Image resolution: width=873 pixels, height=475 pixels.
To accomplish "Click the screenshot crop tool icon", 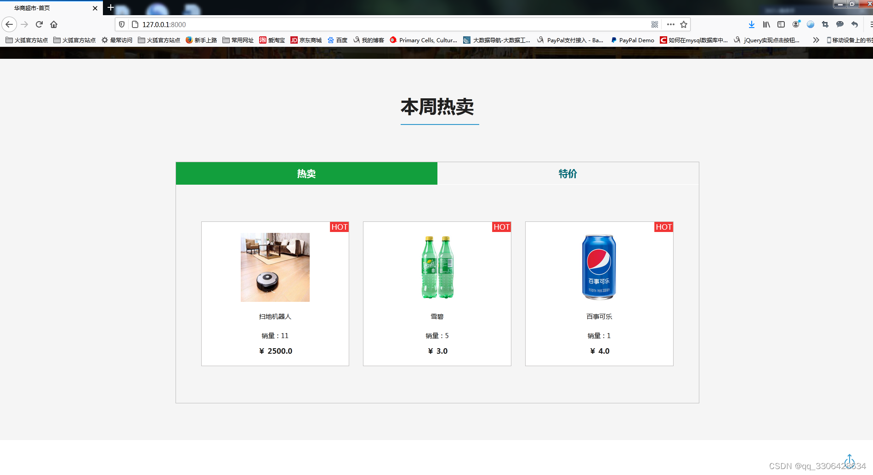I will click(x=825, y=24).
